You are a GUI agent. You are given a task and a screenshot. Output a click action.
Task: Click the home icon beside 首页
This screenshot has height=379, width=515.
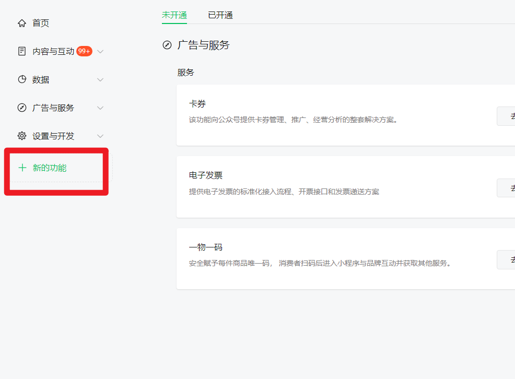(x=22, y=23)
